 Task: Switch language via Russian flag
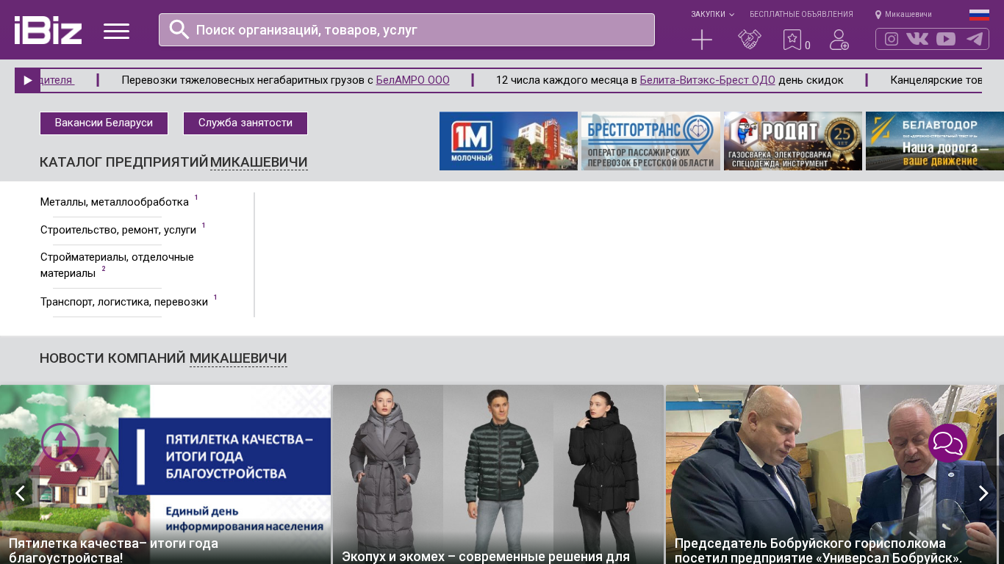[x=979, y=15]
